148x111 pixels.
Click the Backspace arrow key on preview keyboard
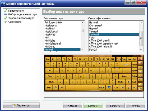pyautogui.click(x=126, y=65)
